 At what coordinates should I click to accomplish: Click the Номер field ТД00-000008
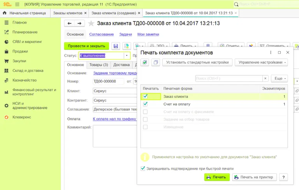click(x=108, y=81)
